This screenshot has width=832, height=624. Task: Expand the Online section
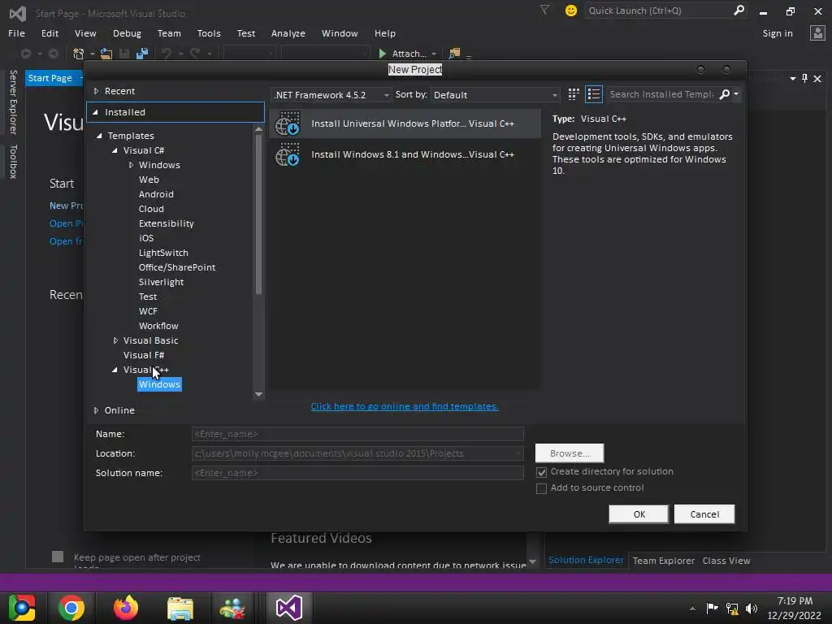coord(96,410)
